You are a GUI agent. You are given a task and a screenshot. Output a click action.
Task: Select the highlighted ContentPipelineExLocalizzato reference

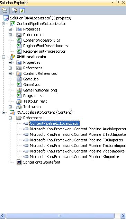55,123
